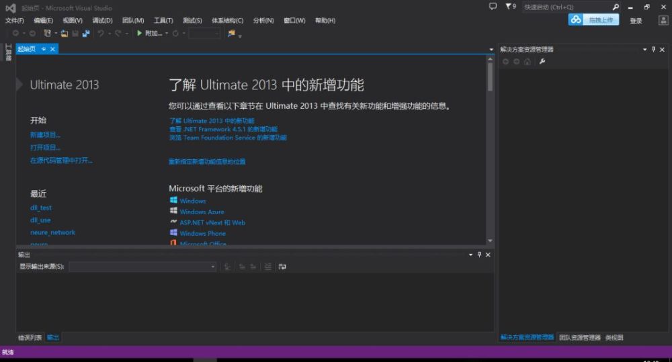The image size is (672, 362).
Task: Toggle auto-hide pin on Solution Explorer panel
Action: pyautogui.click(x=653, y=50)
